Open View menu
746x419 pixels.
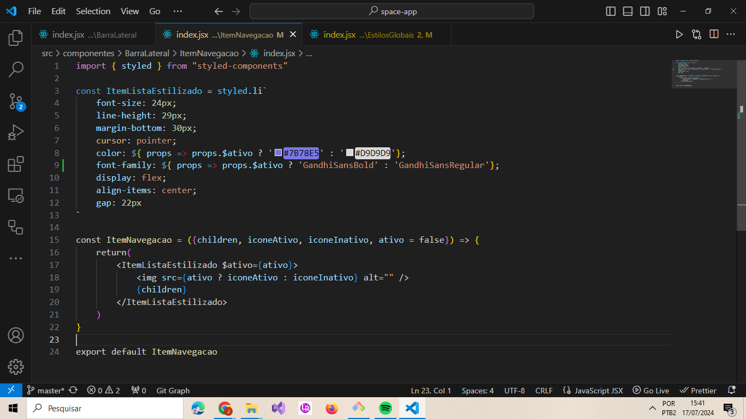pyautogui.click(x=130, y=11)
